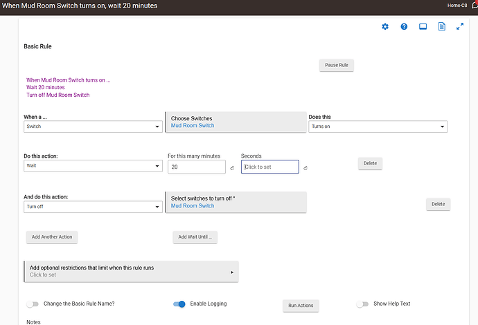
Task: Click 'Turn off Mud Room Switch' summary line
Action: point(58,95)
